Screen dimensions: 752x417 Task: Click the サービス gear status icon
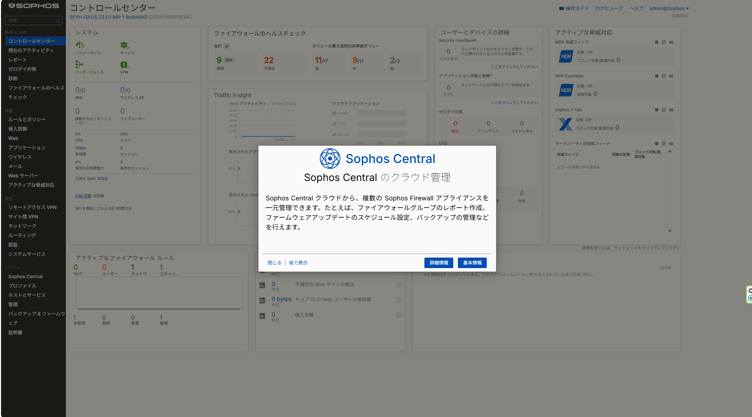125,45
